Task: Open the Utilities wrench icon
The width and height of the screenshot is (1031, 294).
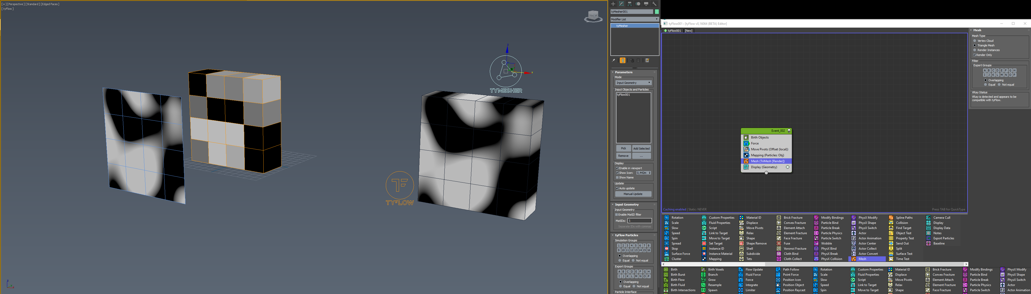Action: (x=654, y=4)
